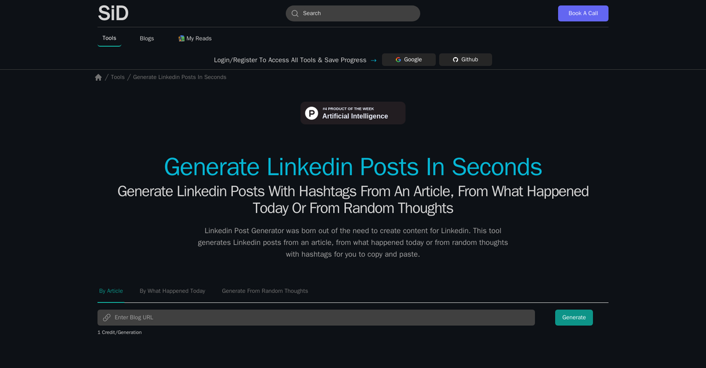Click the Github octocat icon to register
The height and width of the screenshot is (368, 706).
click(x=455, y=59)
